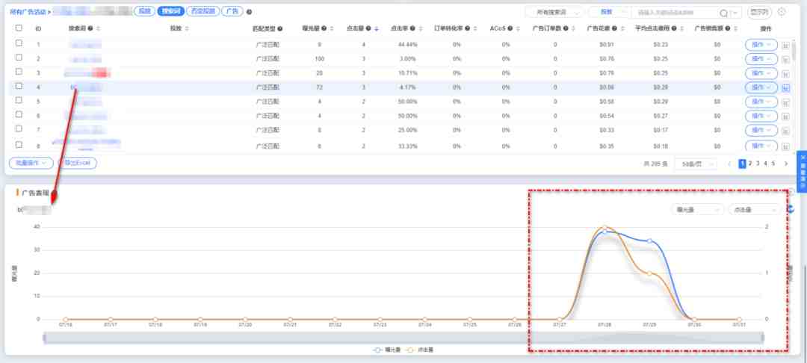Click table vertical scrollbar
This screenshot has height=363, width=807.
[x=794, y=49]
